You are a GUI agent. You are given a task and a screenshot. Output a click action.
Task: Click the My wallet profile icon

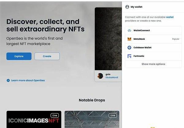(x=127, y=7)
